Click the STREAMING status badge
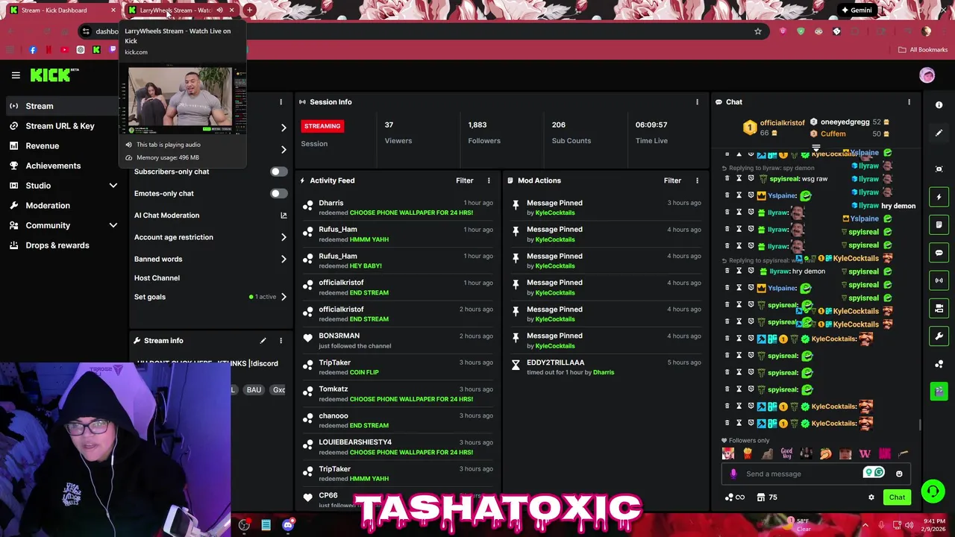The image size is (955, 537). 322,126
